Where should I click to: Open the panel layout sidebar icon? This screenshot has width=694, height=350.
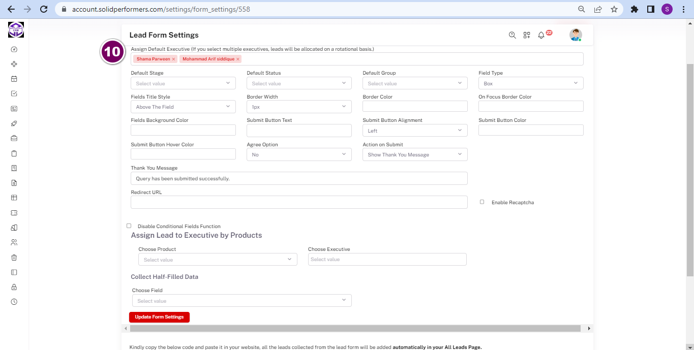click(x=14, y=272)
